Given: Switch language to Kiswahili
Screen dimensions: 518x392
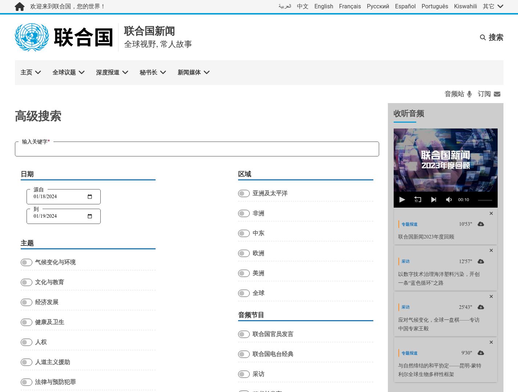Looking at the screenshot, I should pos(465,6).
